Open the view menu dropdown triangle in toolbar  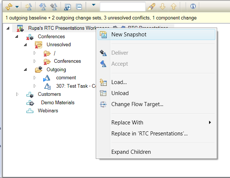coord(93,5)
